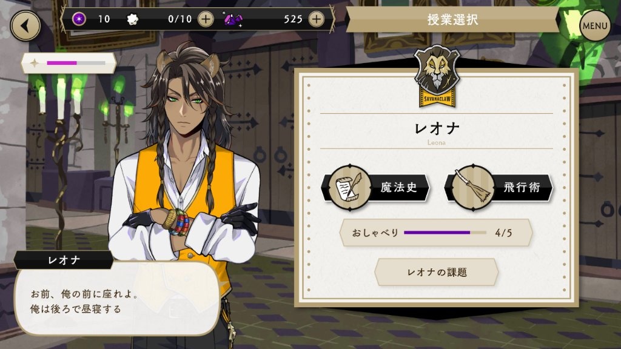The width and height of the screenshot is (621, 349).
Task: Add lesson points with plus next to 0/10
Action: point(206,19)
